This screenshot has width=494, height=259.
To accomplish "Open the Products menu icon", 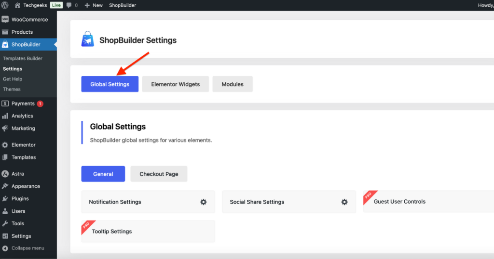I will point(5,32).
